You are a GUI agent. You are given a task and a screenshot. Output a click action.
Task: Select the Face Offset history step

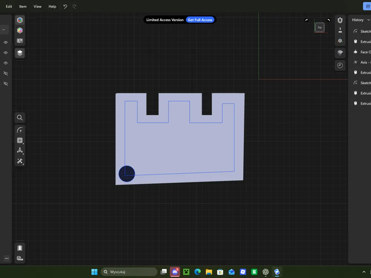pos(362,52)
